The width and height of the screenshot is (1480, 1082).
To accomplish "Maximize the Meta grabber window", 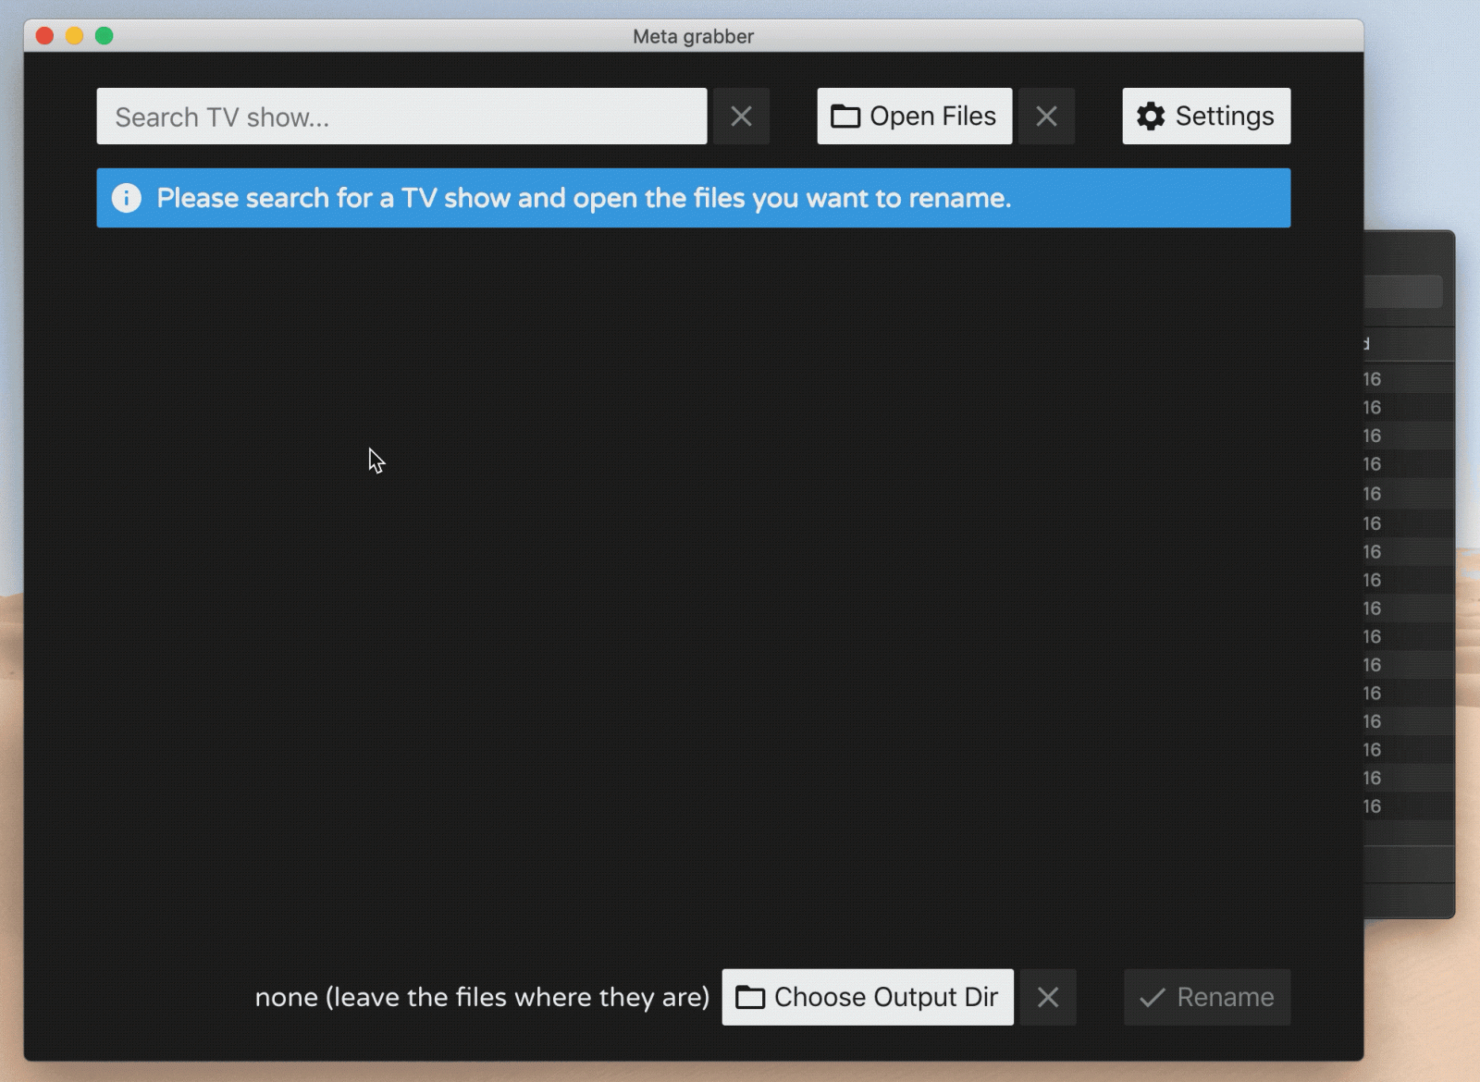I will pos(105,36).
